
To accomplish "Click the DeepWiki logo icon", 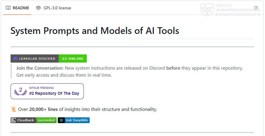I will coord(61,120).
